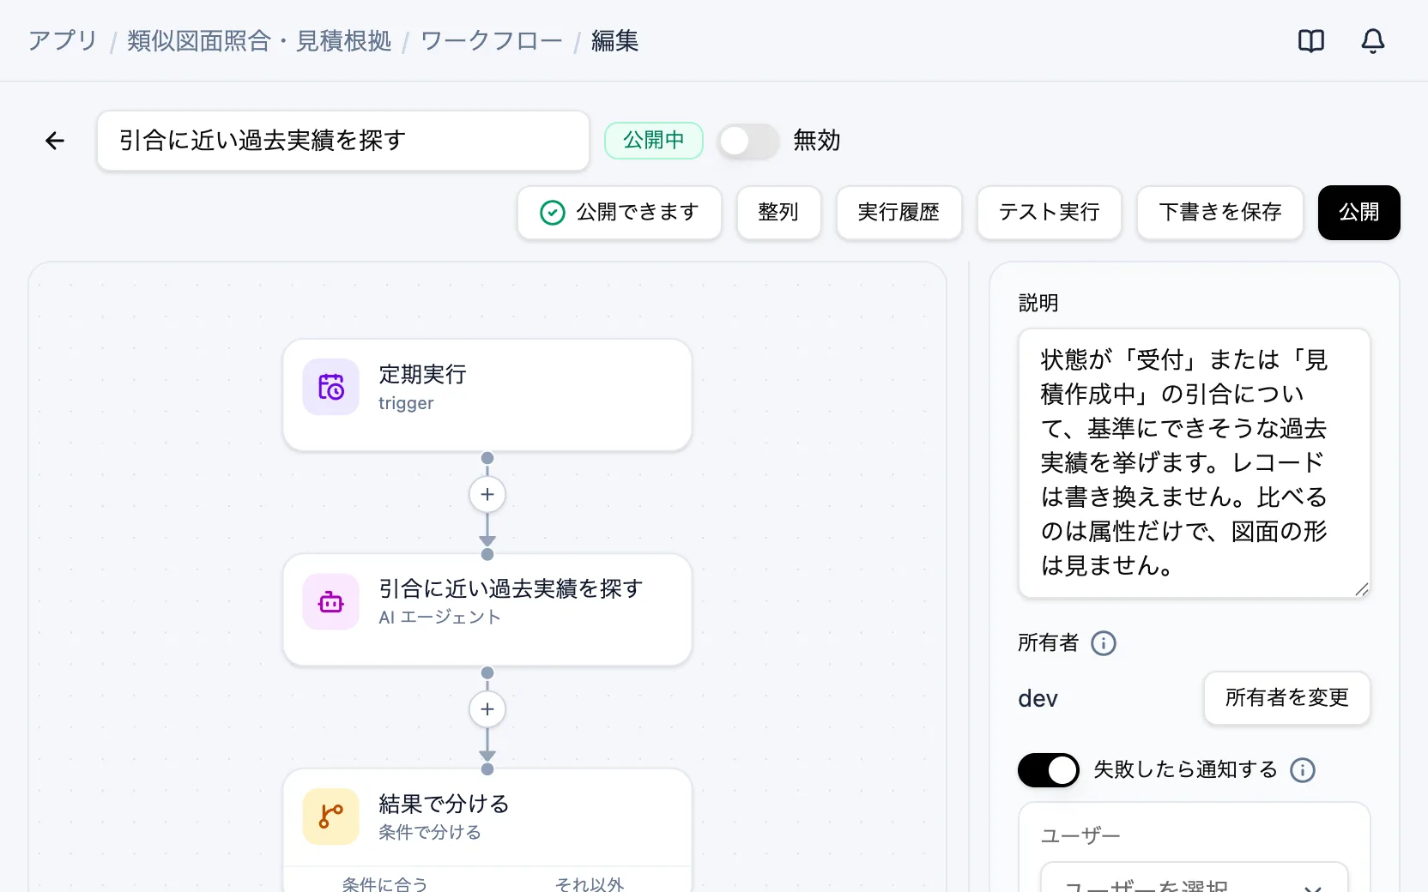Image resolution: width=1428 pixels, height=892 pixels.
Task: Add step below the AI エージェント node
Action: point(487,709)
